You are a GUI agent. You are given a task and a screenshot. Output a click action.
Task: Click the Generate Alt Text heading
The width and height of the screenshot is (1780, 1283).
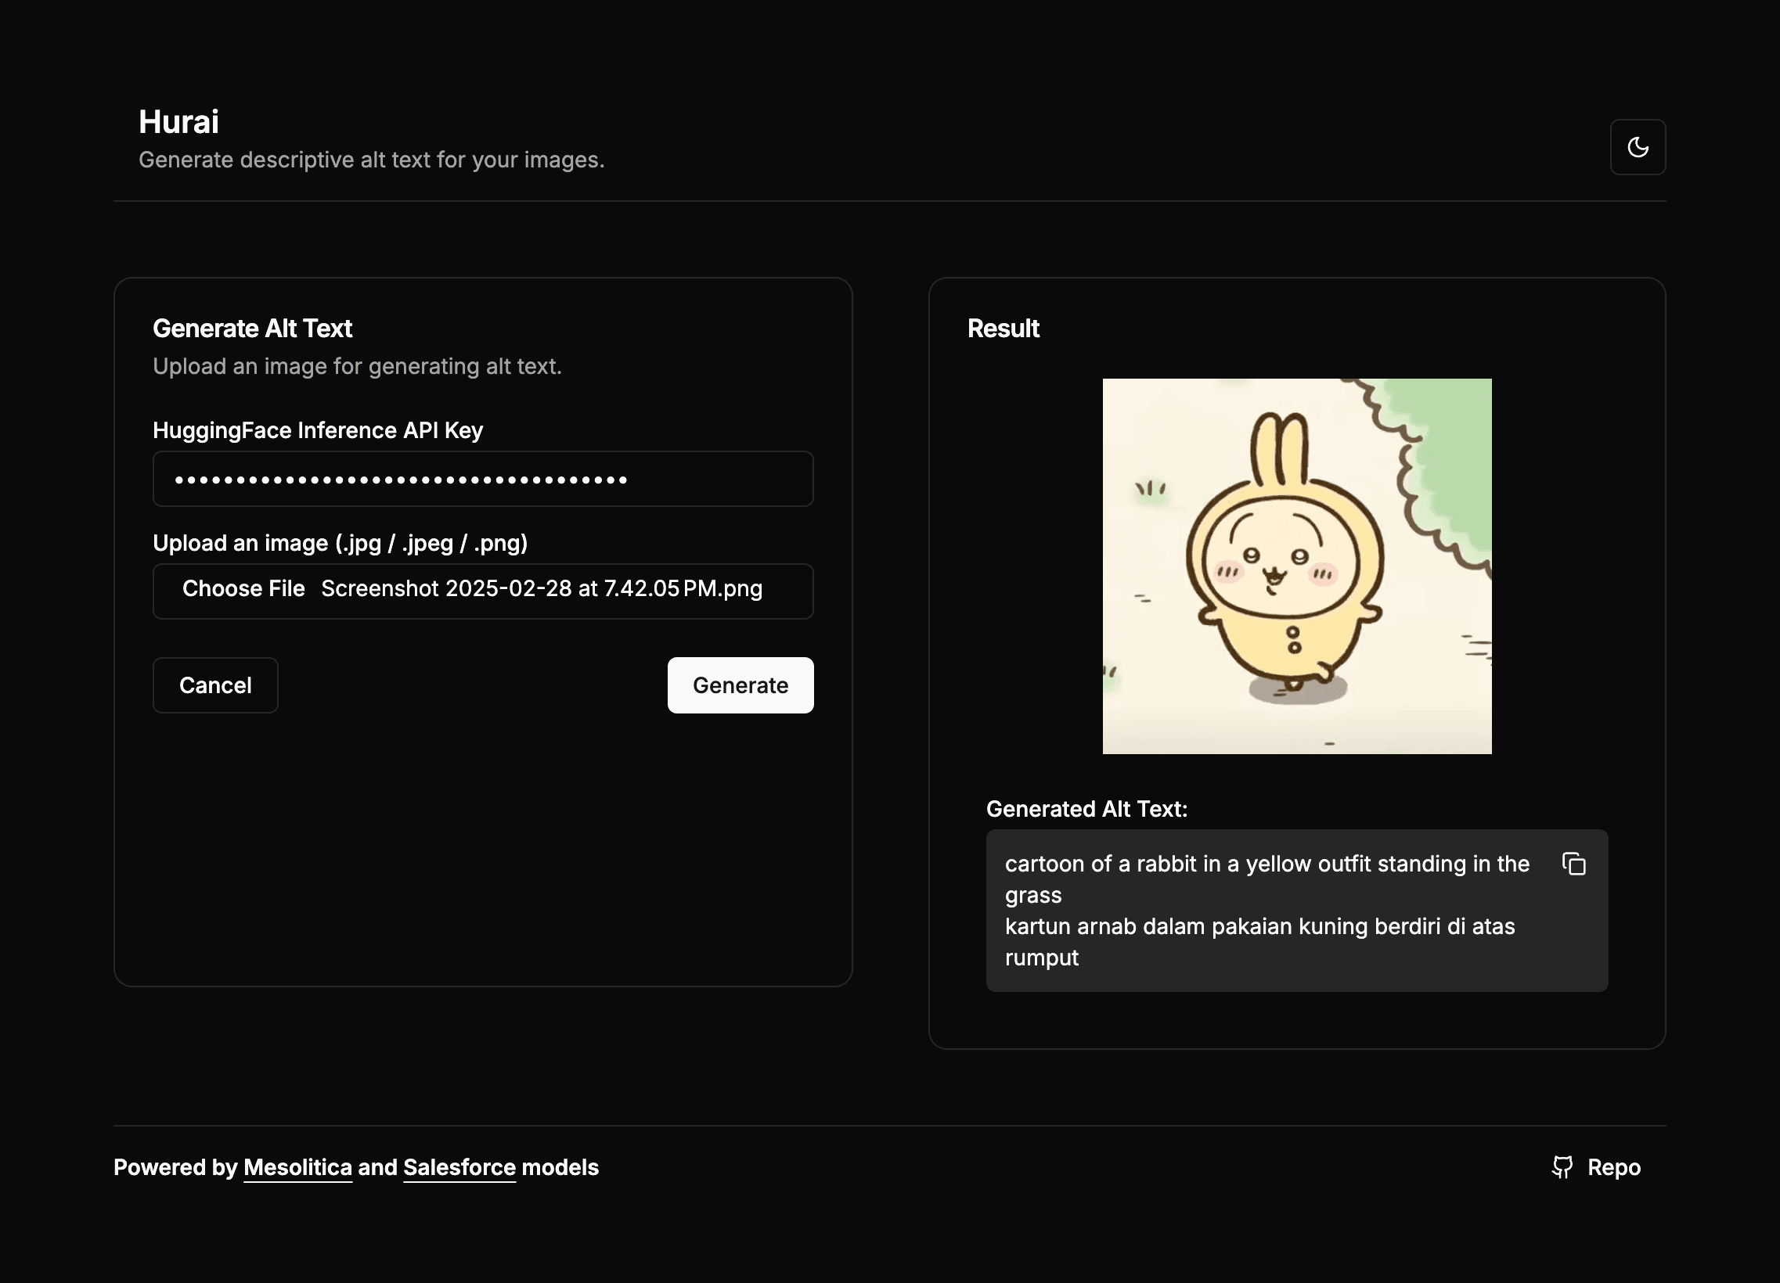point(253,329)
